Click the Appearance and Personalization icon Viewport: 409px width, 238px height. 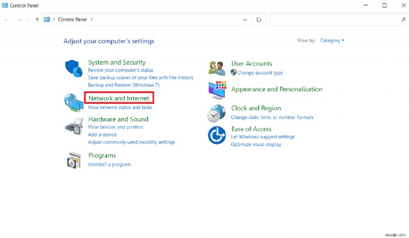click(217, 90)
